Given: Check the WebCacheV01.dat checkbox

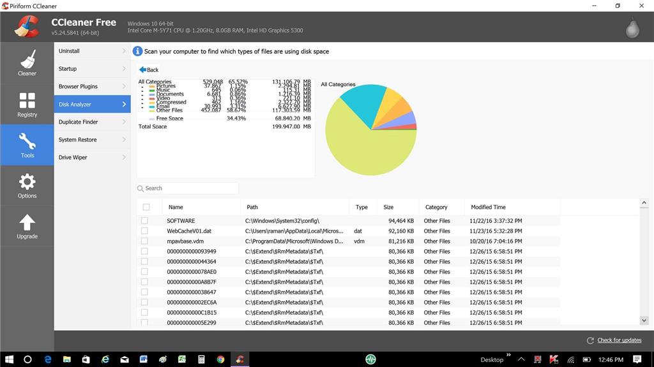Looking at the screenshot, I should (144, 231).
